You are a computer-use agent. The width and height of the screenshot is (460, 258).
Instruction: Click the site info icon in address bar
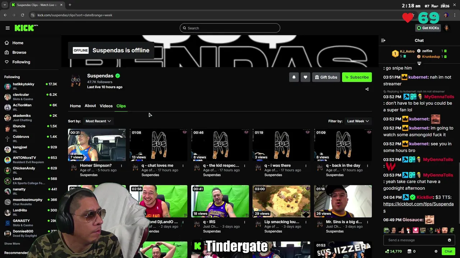(33, 15)
